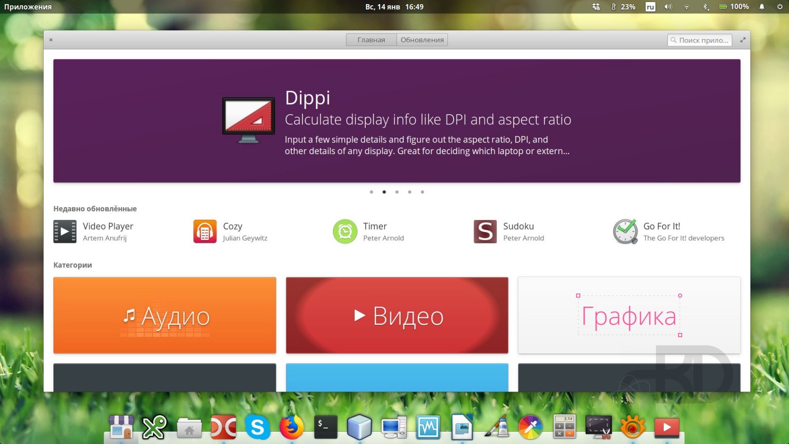Show notifications via the bell icon
Screen dimensions: 789x444
click(x=762, y=7)
